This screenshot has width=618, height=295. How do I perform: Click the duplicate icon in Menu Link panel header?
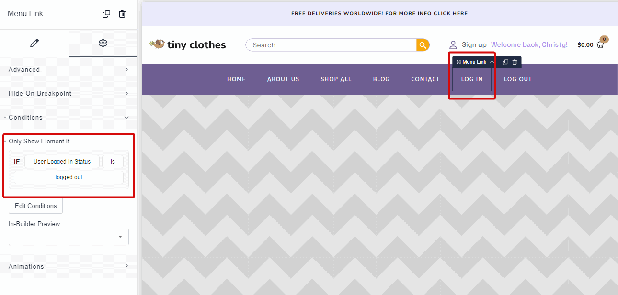coord(106,14)
